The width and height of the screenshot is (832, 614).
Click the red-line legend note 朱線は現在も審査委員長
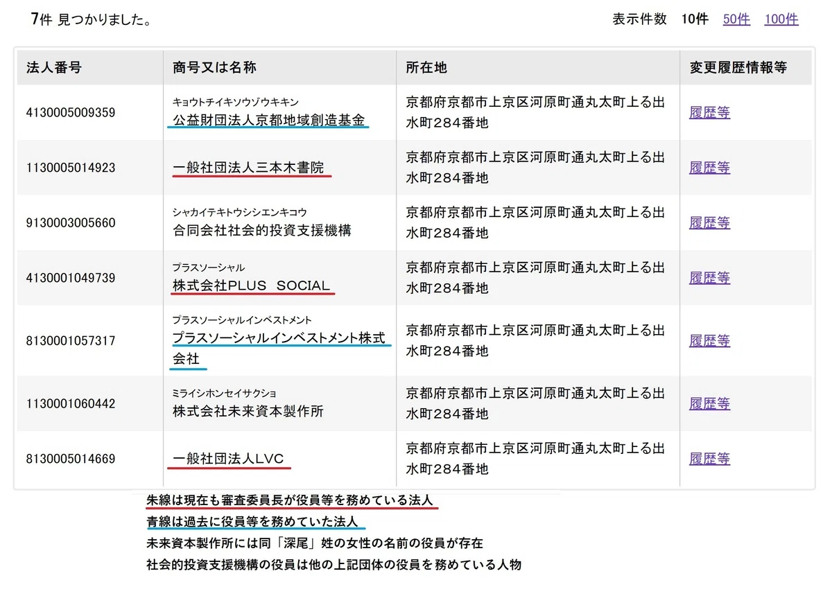tap(291, 500)
